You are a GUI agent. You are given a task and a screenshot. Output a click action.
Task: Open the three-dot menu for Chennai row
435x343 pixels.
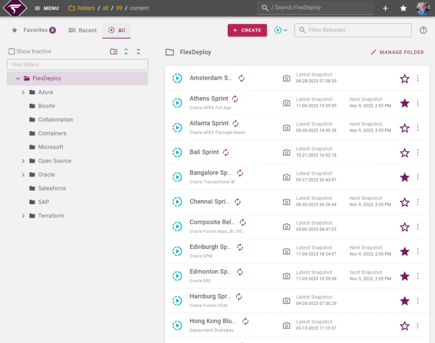tap(418, 202)
